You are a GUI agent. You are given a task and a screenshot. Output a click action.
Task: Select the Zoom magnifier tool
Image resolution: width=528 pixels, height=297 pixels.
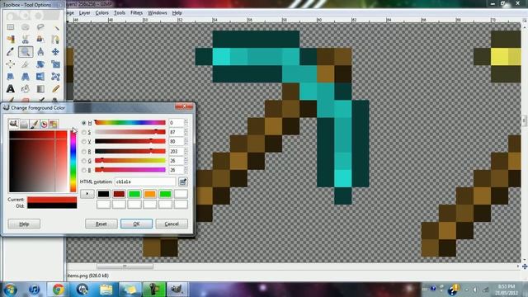point(26,51)
